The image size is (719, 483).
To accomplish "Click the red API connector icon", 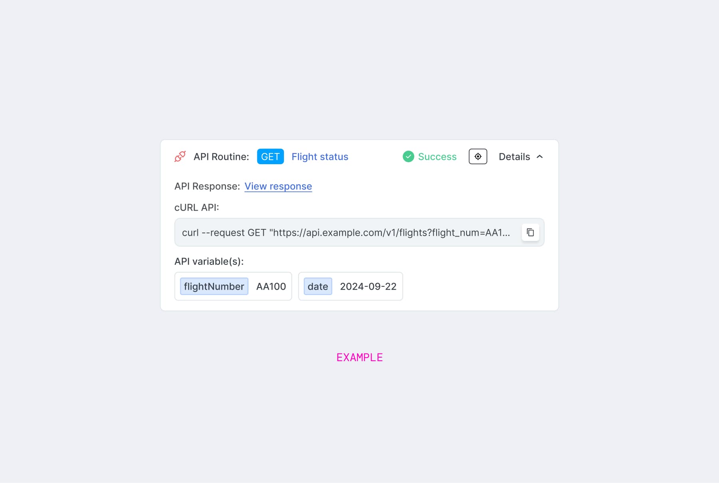I will [x=180, y=157].
